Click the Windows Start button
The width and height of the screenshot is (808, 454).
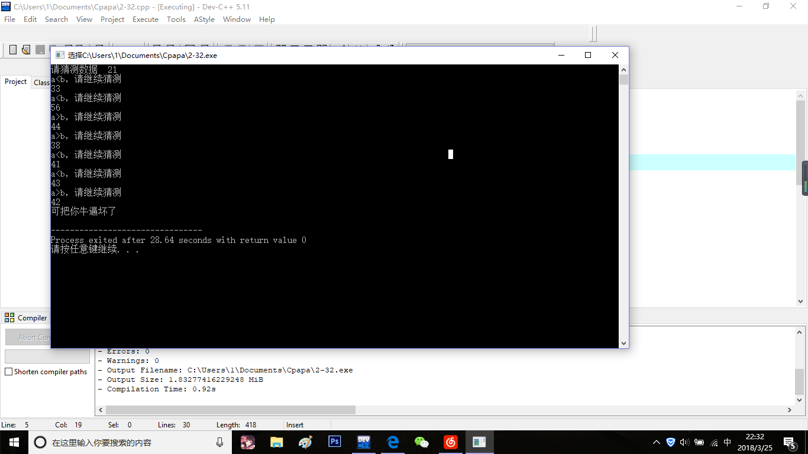click(13, 442)
